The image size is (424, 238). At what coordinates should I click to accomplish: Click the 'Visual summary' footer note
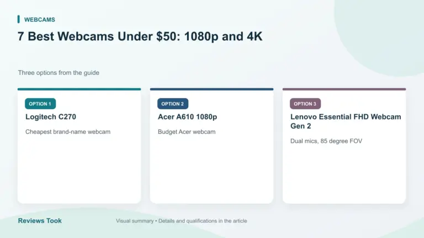pyautogui.click(x=182, y=221)
